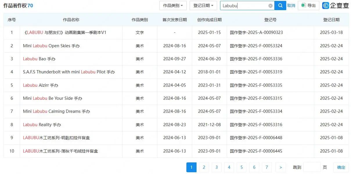Expand the 作品类别 filter dropdown

tap(173, 6)
